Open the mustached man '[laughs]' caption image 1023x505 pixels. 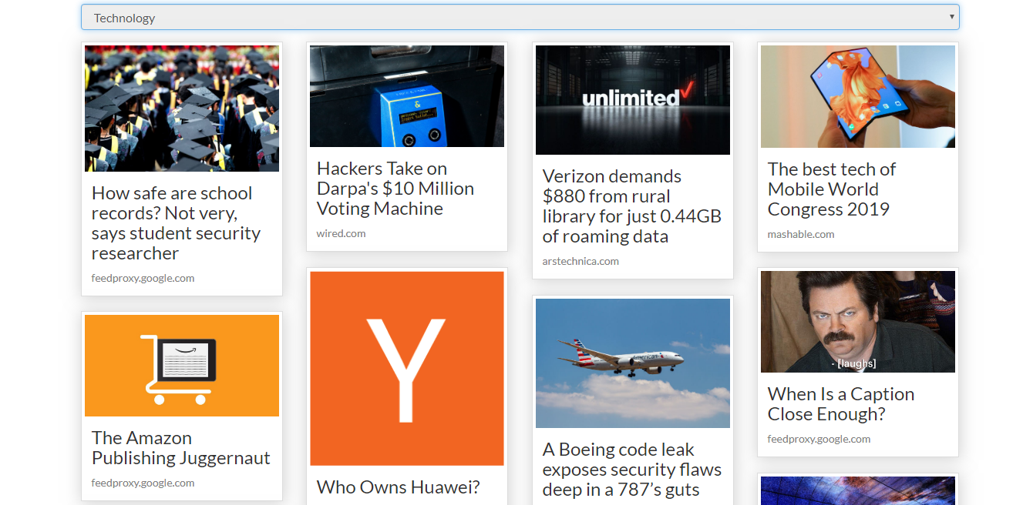858,322
